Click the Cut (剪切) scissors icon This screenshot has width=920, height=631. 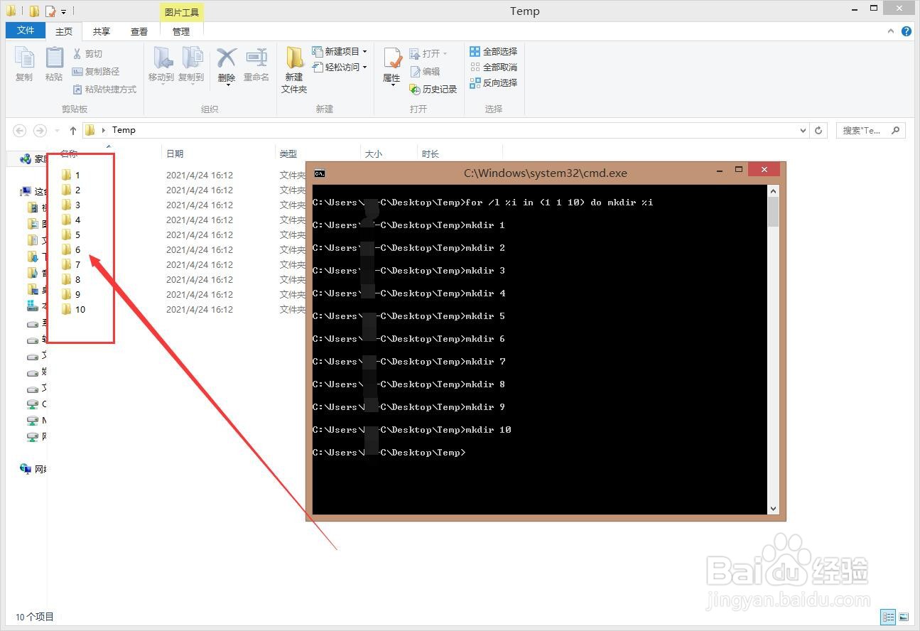(x=77, y=54)
